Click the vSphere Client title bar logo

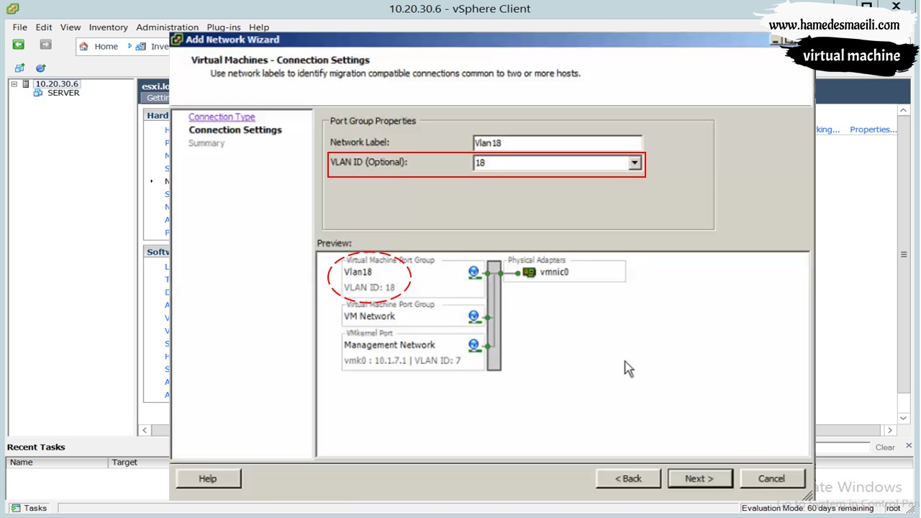pyautogui.click(x=12, y=9)
